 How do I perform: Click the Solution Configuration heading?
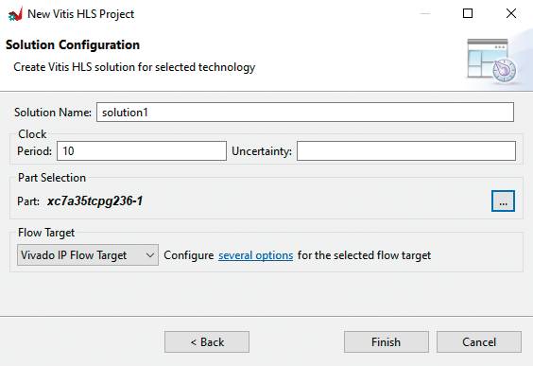coord(73,44)
